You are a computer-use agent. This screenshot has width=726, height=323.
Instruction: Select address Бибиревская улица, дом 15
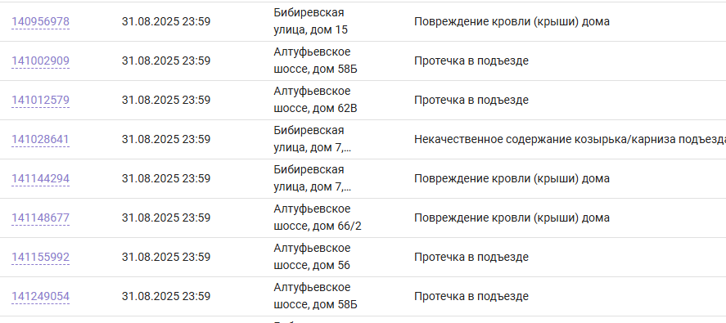(310, 21)
